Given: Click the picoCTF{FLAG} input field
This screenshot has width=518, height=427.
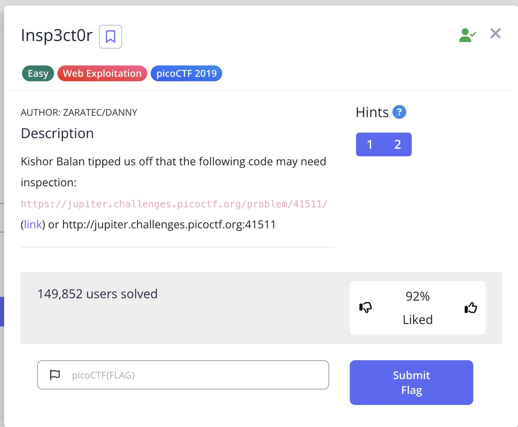Looking at the screenshot, I should (183, 375).
